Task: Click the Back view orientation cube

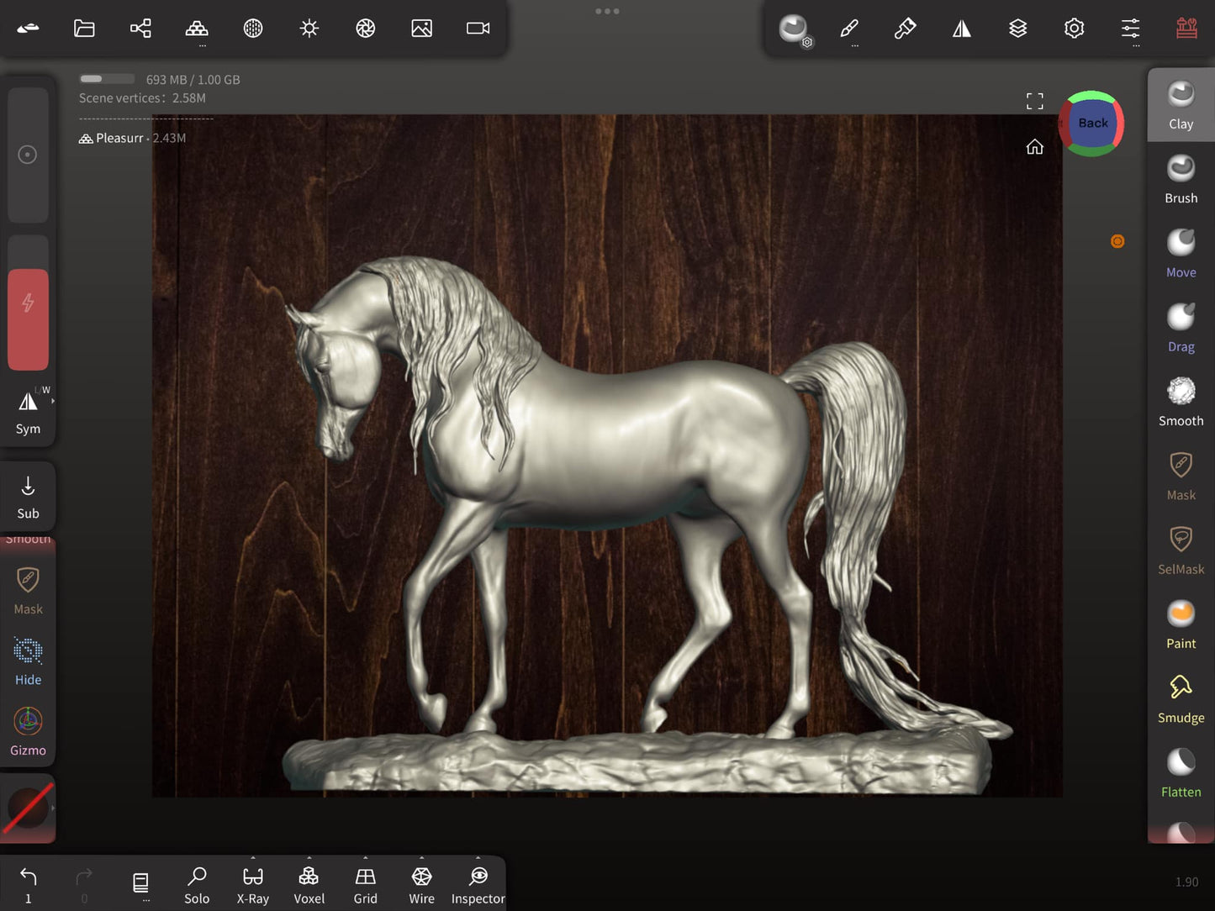Action: click(x=1091, y=124)
